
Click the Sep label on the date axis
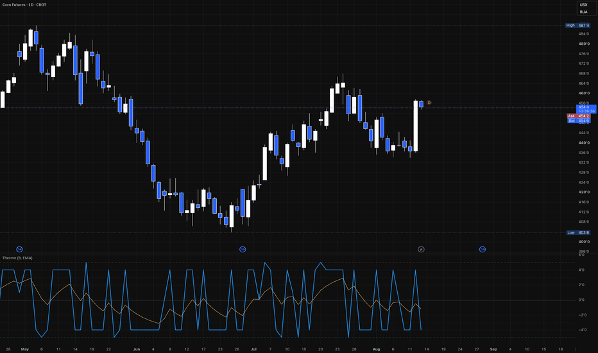(493, 349)
